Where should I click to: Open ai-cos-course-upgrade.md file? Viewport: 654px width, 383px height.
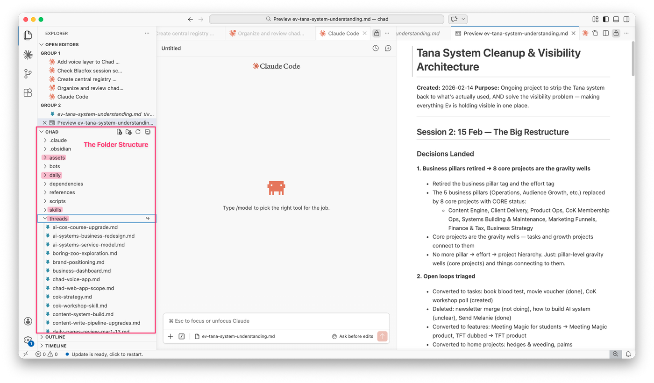85,227
